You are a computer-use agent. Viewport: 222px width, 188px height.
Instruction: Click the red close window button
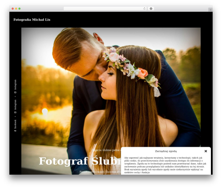point(13,8)
